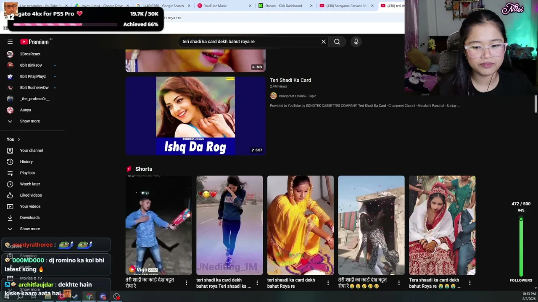Open Chanpreet Channi - Topic channel link
The image size is (538, 302).
(x=298, y=96)
